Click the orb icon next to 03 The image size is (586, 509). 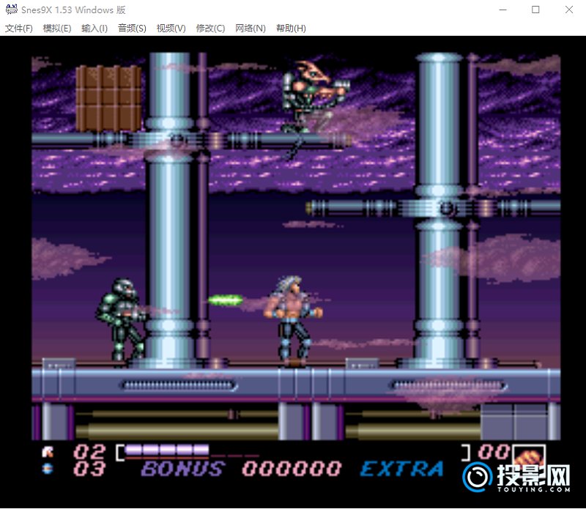48,468
